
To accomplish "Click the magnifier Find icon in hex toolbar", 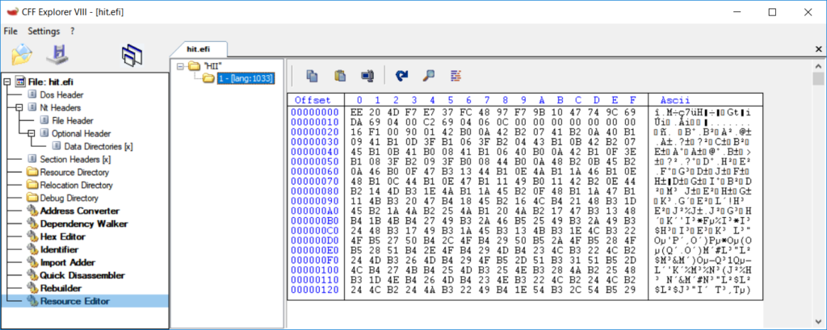I will 430,76.
